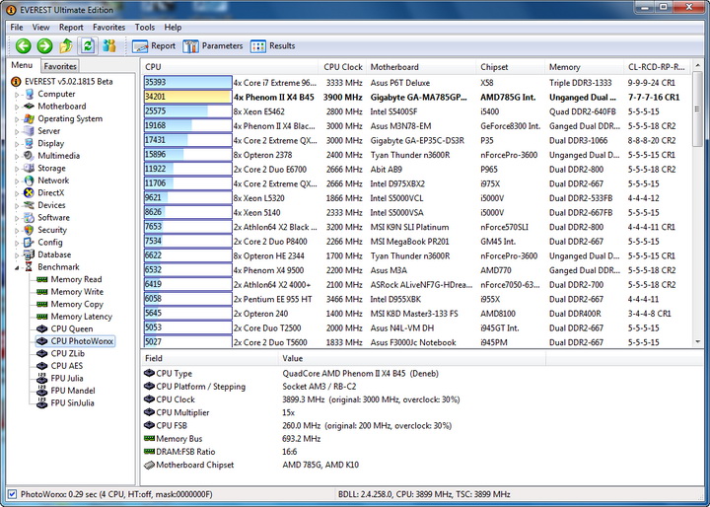Viewport: 710px width, 507px height.
Task: Select the 8x Xeon E5462 result row
Action: (417, 111)
